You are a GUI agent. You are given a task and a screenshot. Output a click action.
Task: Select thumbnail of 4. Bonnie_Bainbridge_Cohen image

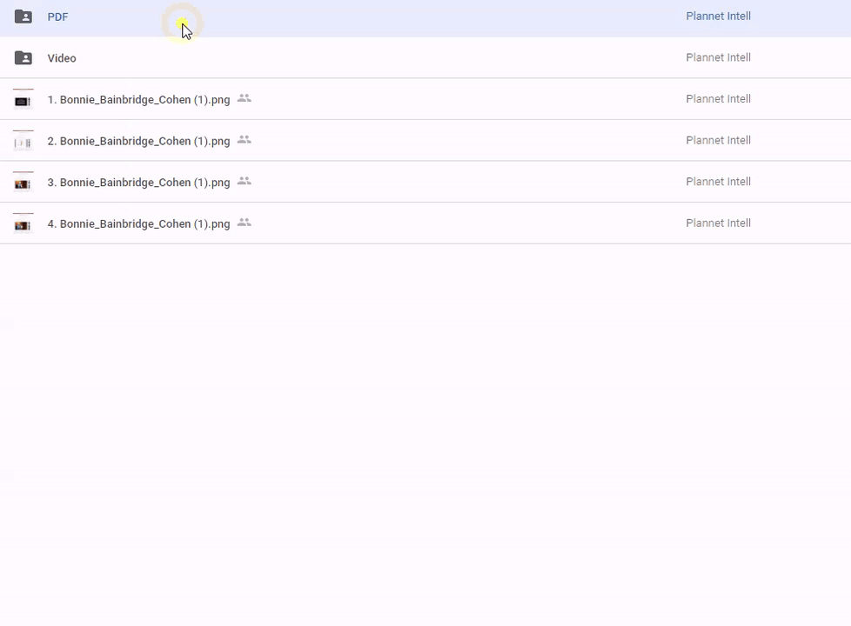pos(23,223)
